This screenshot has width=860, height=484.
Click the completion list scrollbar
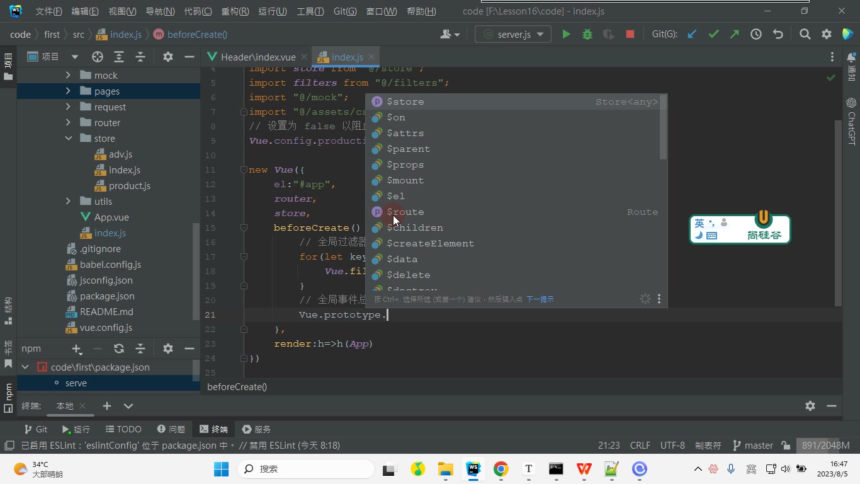pos(663,127)
